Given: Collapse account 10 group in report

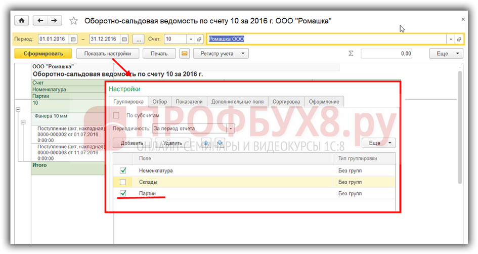Looking at the screenshot, I should 18,109.
